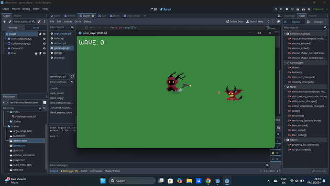Attach a script using scene dock script icon
330x186 pixels.
pos(39,22)
